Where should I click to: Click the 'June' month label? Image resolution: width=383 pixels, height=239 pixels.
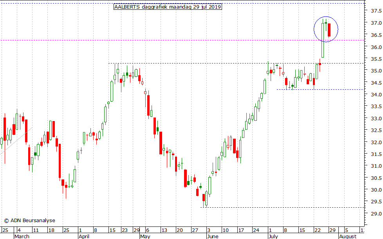[x=213, y=236]
